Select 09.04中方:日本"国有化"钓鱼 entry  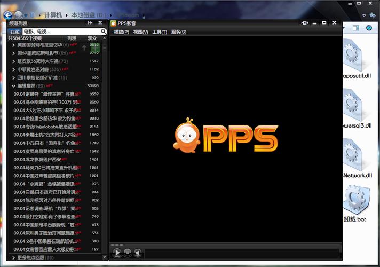pyautogui.click(x=56, y=143)
